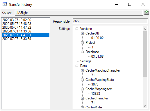Collapse the CacheMappingCharacter node
The image size is (150, 111).
click(x=82, y=70)
